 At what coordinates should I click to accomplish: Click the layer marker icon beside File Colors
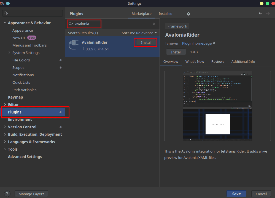point(61,60)
